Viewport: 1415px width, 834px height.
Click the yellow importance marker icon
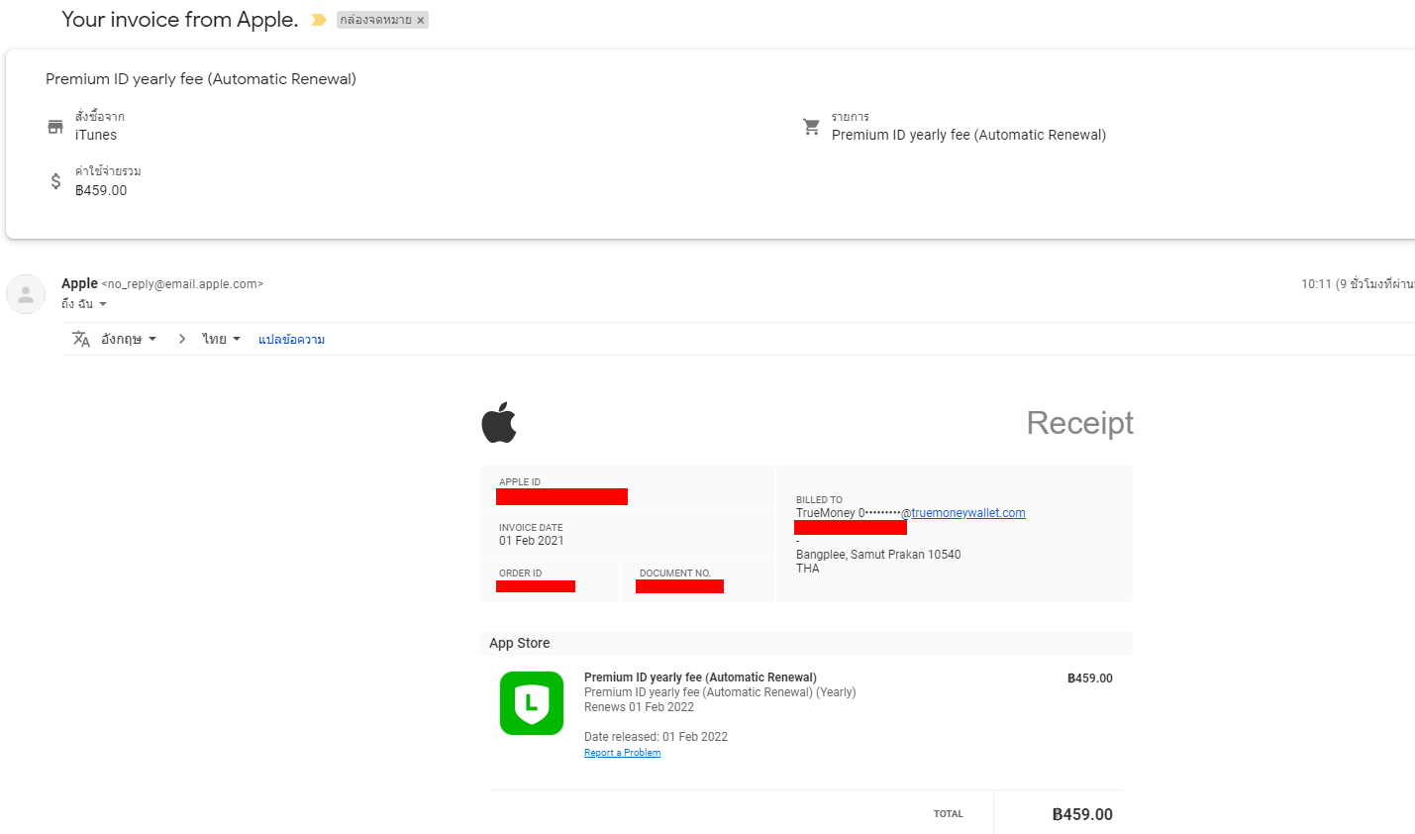click(319, 20)
